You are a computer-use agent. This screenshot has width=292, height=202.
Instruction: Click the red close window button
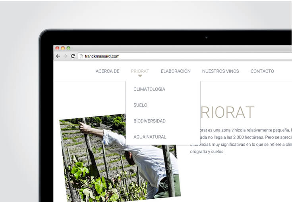coord(57,48)
